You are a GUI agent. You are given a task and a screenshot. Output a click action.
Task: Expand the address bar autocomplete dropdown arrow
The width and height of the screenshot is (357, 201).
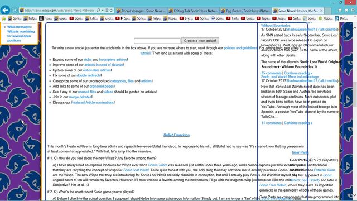coord(103,10)
